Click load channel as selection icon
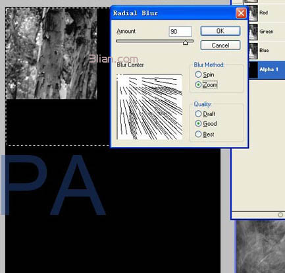285x273 pixels. tap(280, 215)
